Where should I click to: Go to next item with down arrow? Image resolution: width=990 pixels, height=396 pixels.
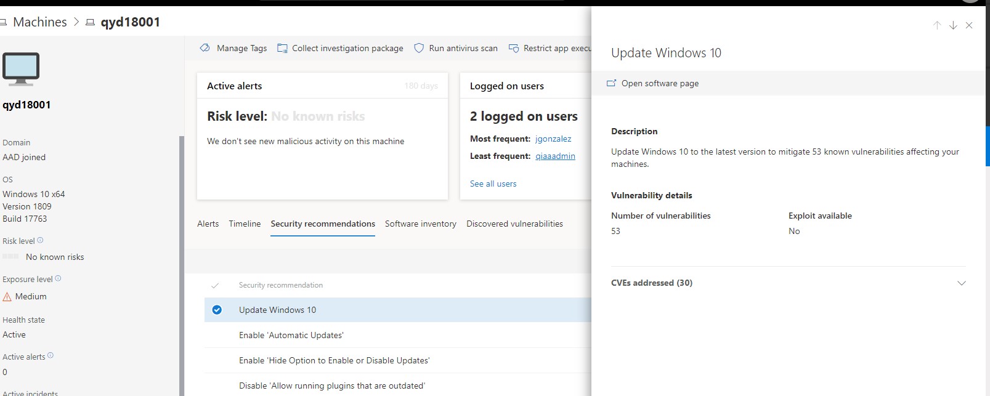(x=953, y=25)
